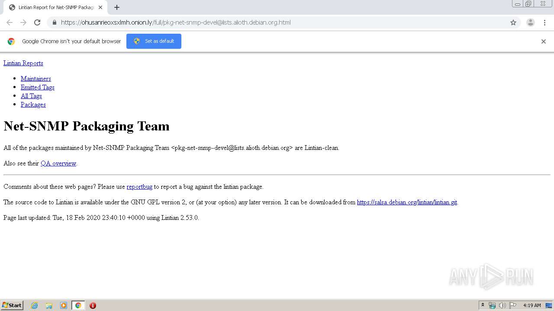The height and width of the screenshot is (311, 554).
Task: Click the Net-SNMP Packaging Team heading
Action: [87, 126]
